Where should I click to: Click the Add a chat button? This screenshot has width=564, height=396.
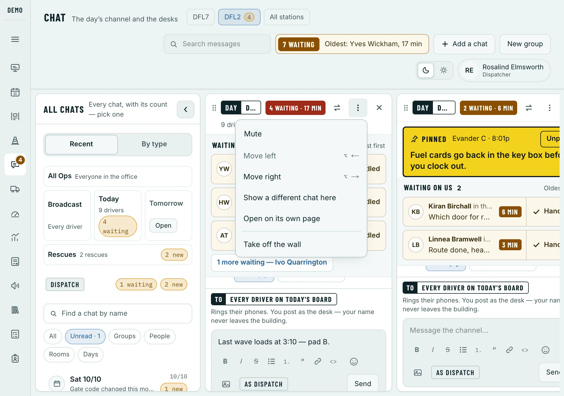[x=464, y=44]
